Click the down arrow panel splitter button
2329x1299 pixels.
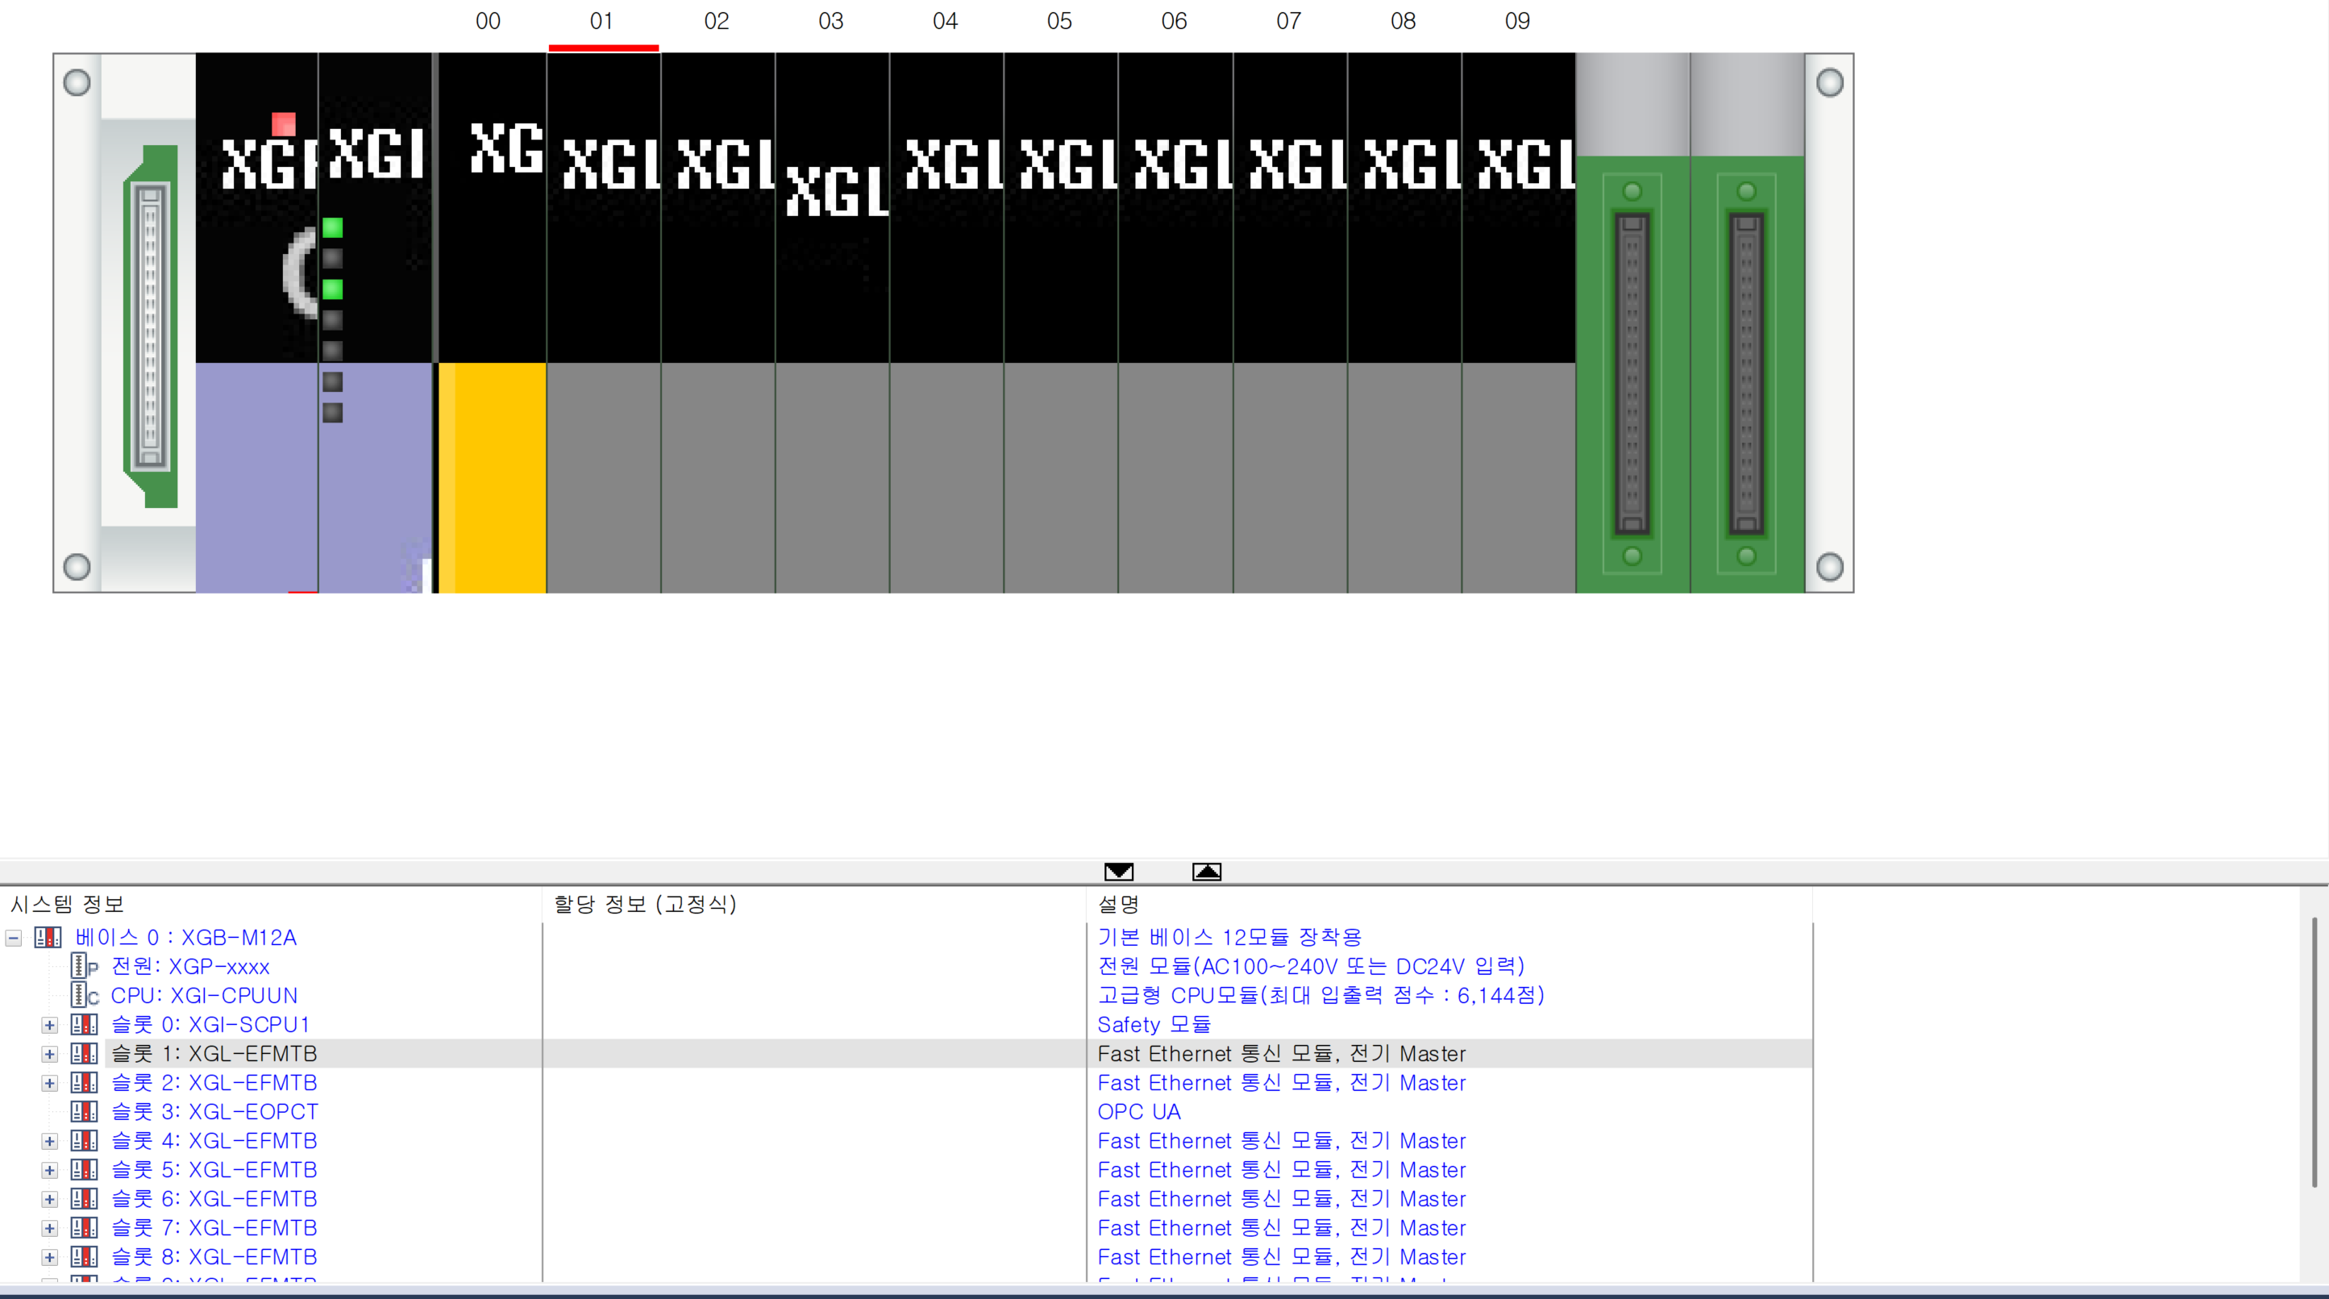1118,871
